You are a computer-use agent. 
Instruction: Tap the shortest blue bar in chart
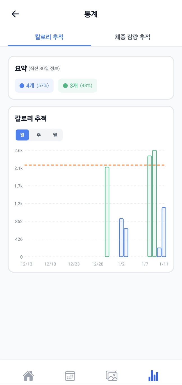click(159, 252)
